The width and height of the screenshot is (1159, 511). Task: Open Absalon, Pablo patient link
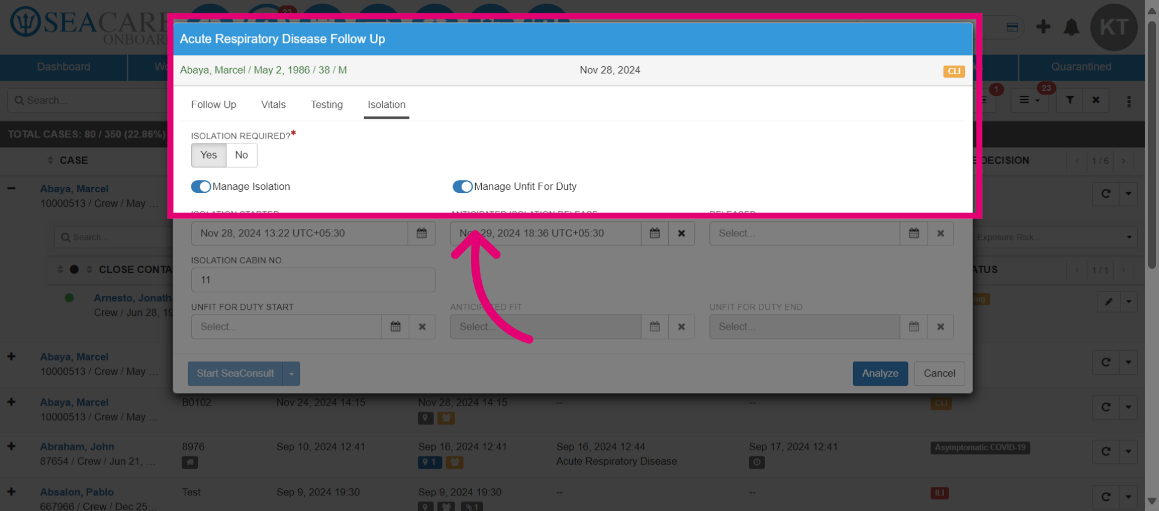point(77,492)
